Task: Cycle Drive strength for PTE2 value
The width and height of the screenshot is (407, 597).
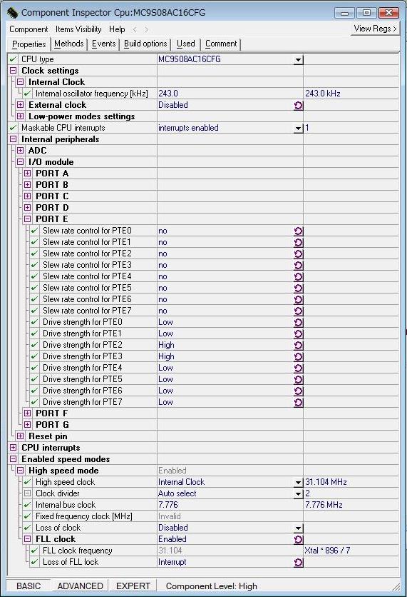Action: point(299,346)
